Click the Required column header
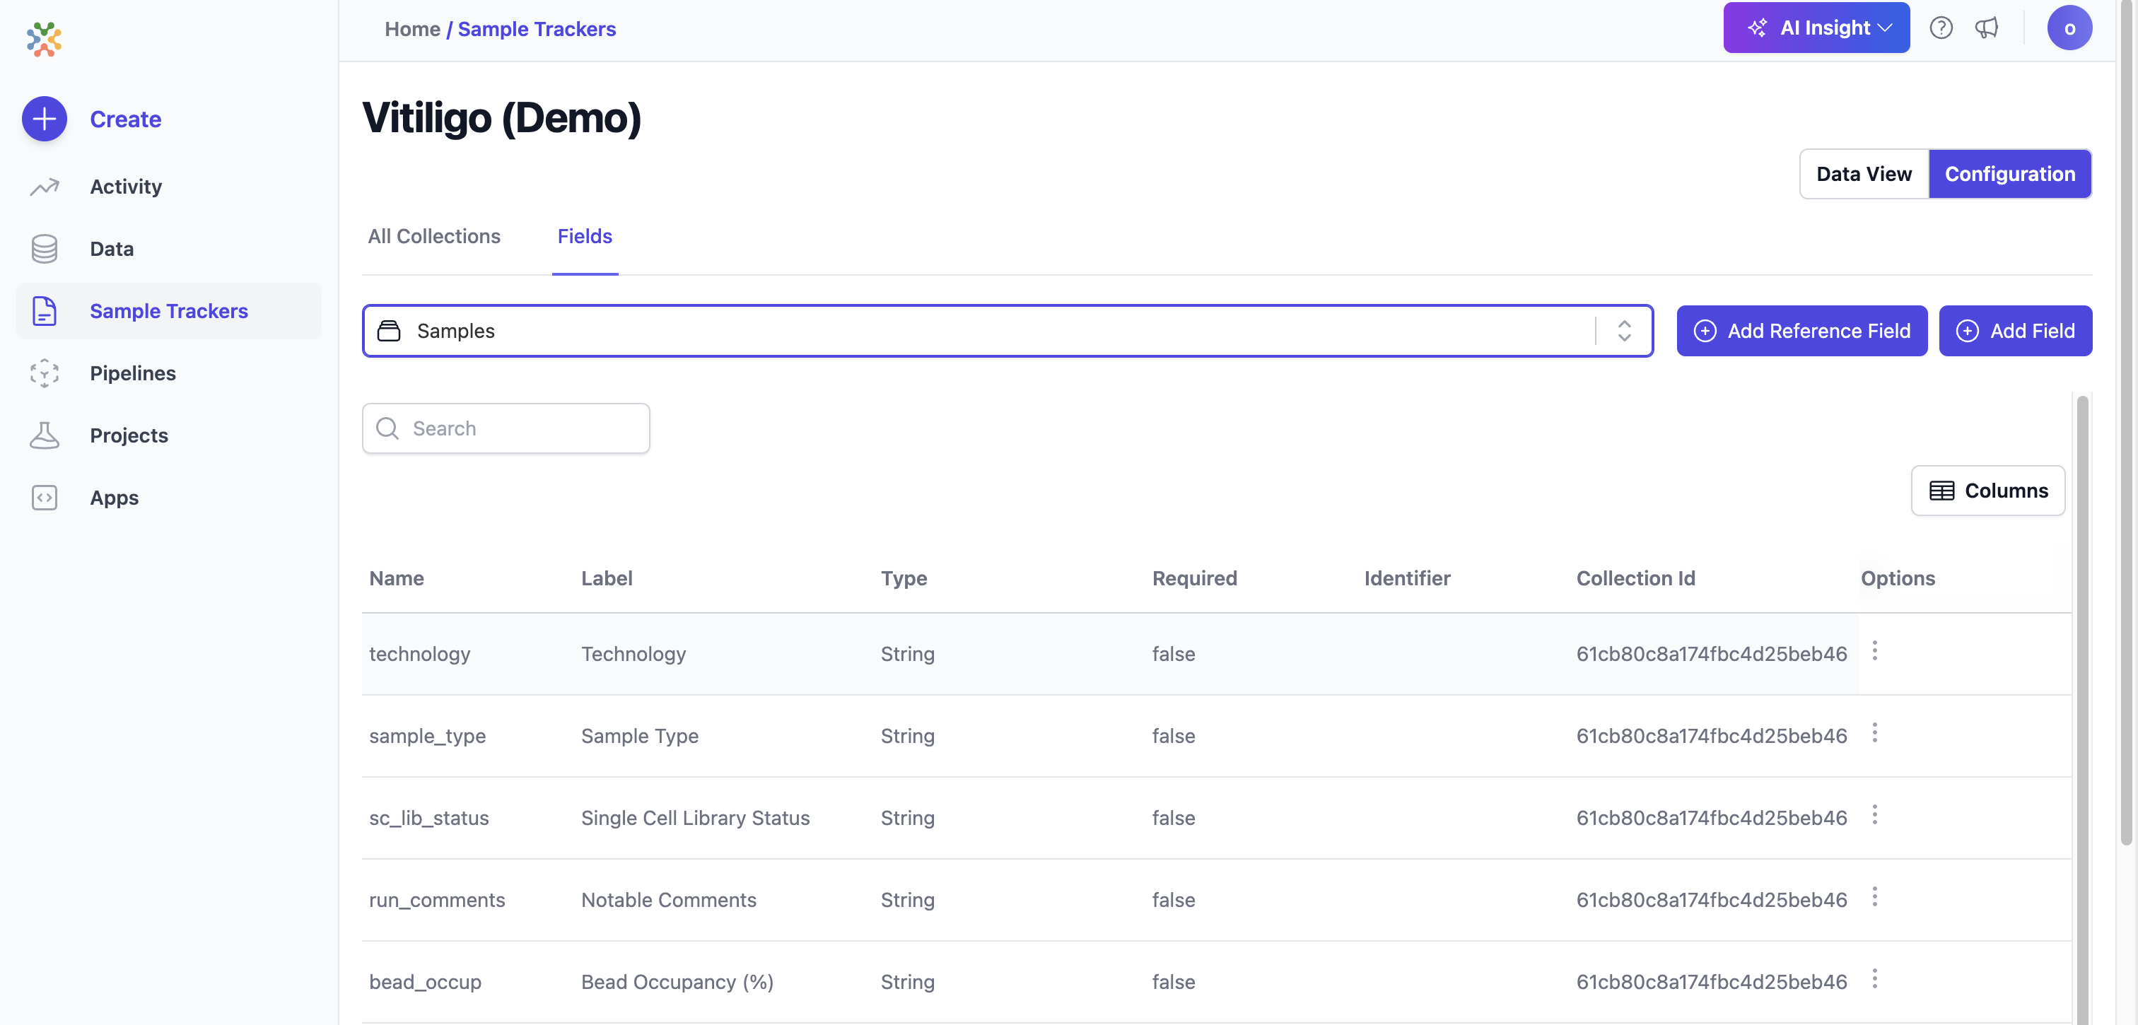Viewport: 2138px width, 1025px height. tap(1193, 578)
